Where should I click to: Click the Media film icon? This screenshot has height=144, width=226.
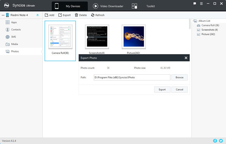coord(7,44)
